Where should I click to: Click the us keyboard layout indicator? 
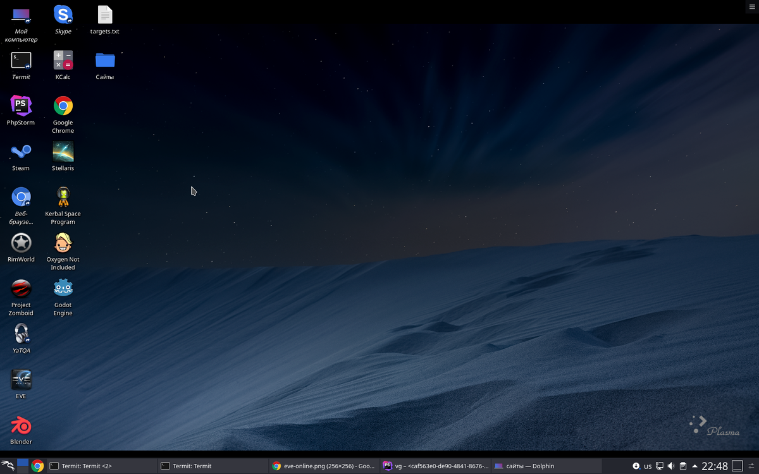coord(648,466)
